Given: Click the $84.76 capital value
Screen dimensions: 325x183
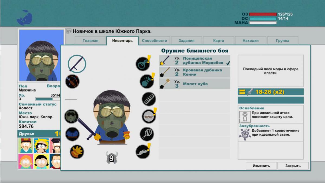Looking at the screenshot, I should tap(26, 126).
